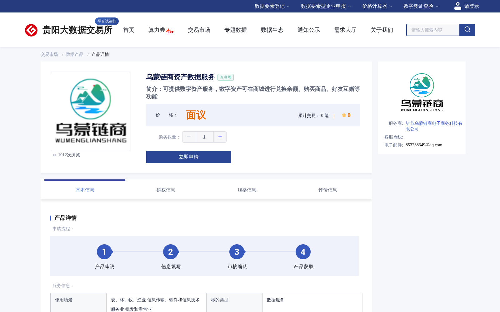Open the 专题数据 menu item

pyautogui.click(x=236, y=30)
